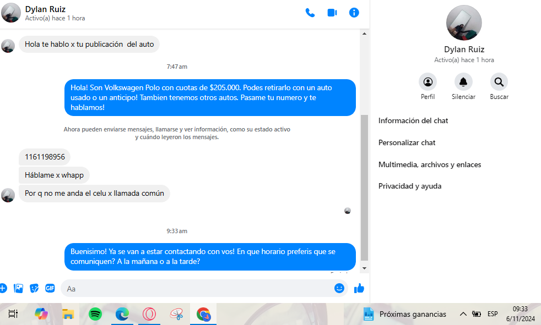Open Dylan Ruiz's header profile picture
The image size is (541, 325).
(x=11, y=13)
